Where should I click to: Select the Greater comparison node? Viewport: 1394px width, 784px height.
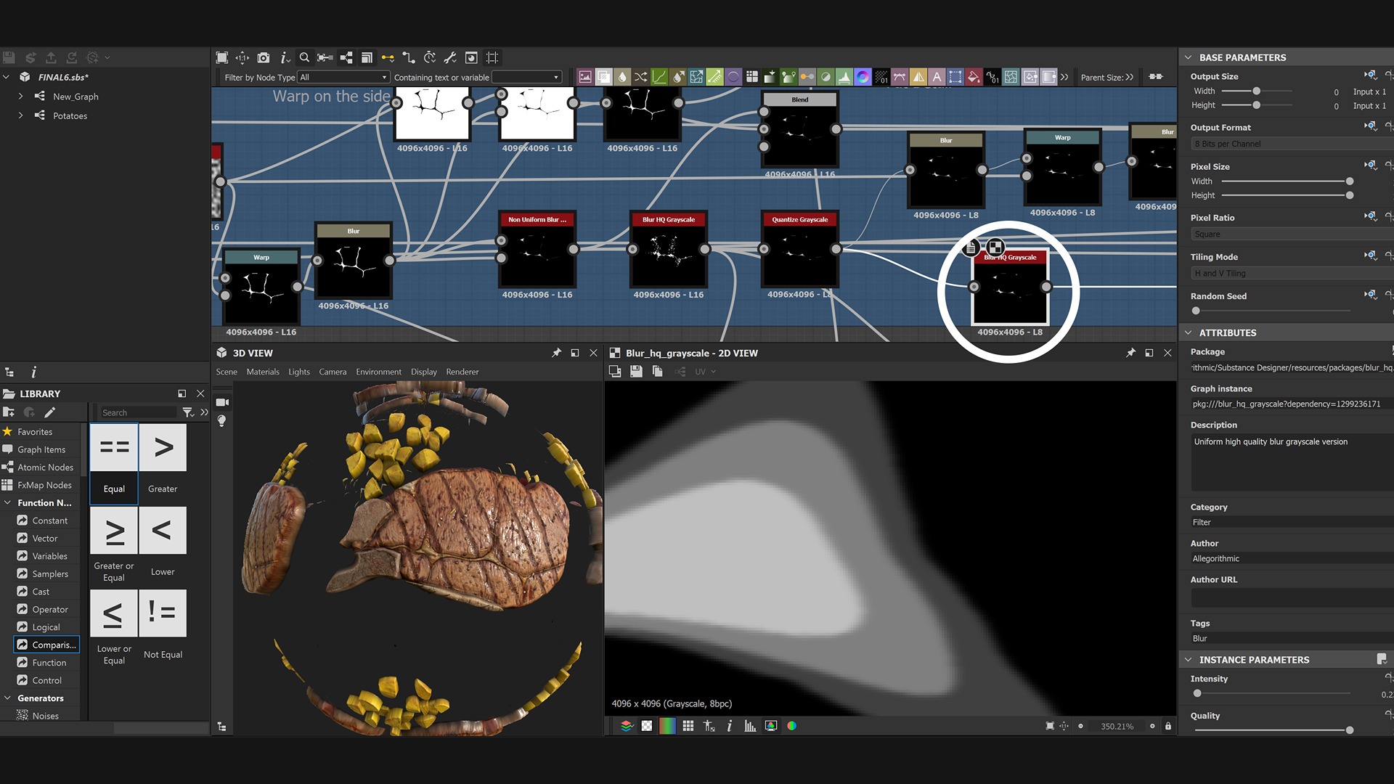[163, 448]
